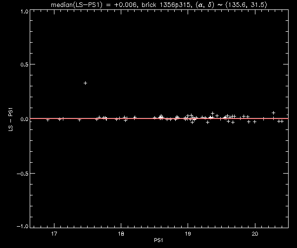
Task: Click the y-axis tick label −0.5
Action: (23, 174)
